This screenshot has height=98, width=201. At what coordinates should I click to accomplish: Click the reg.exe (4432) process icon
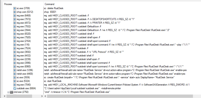(15, 56)
